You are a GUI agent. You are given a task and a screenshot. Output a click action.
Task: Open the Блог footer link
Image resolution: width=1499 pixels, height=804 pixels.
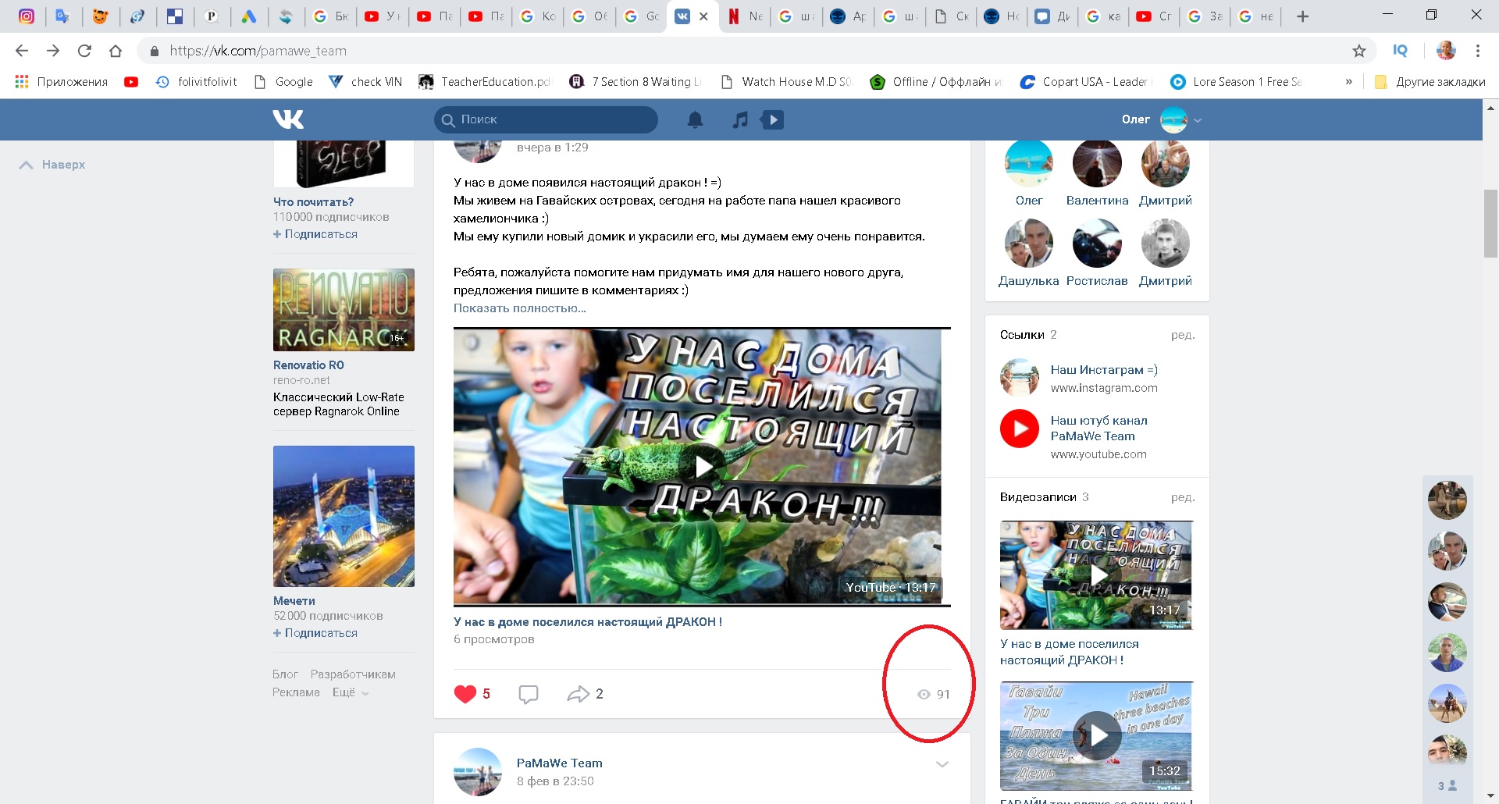[285, 674]
